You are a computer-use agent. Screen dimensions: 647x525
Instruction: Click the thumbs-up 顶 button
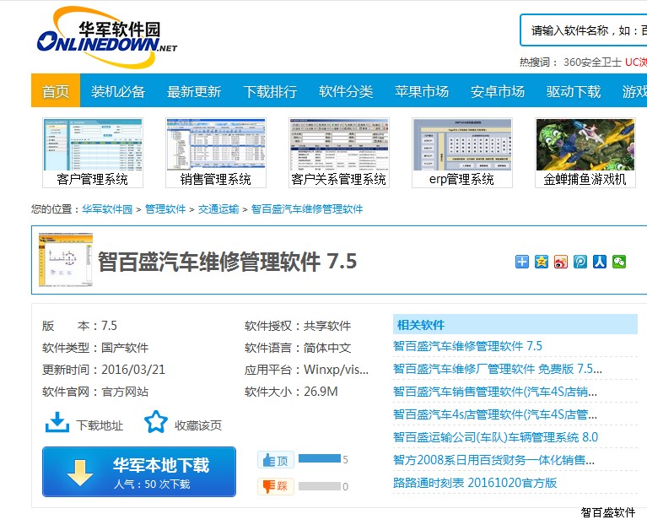pyautogui.click(x=276, y=460)
